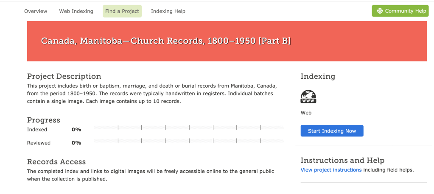Click the Indexed 0% percentage value
Viewport: 434px width, 194px height.
pyautogui.click(x=76, y=130)
